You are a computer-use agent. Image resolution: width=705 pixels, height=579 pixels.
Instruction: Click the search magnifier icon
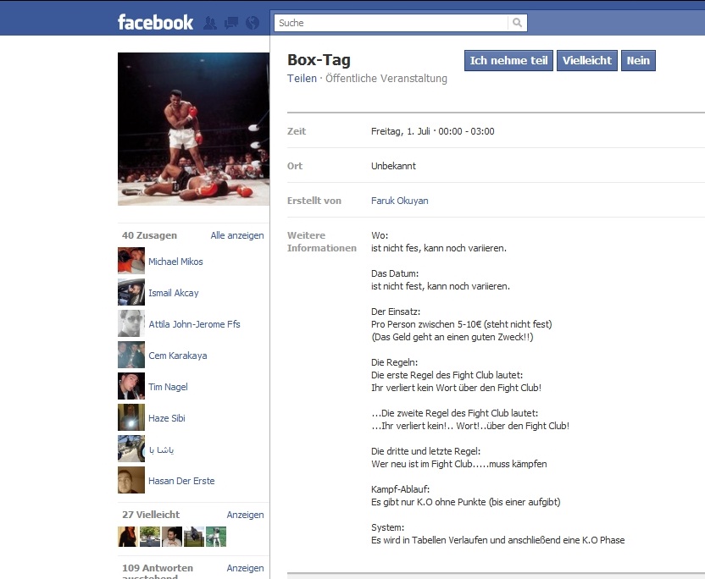pos(518,23)
